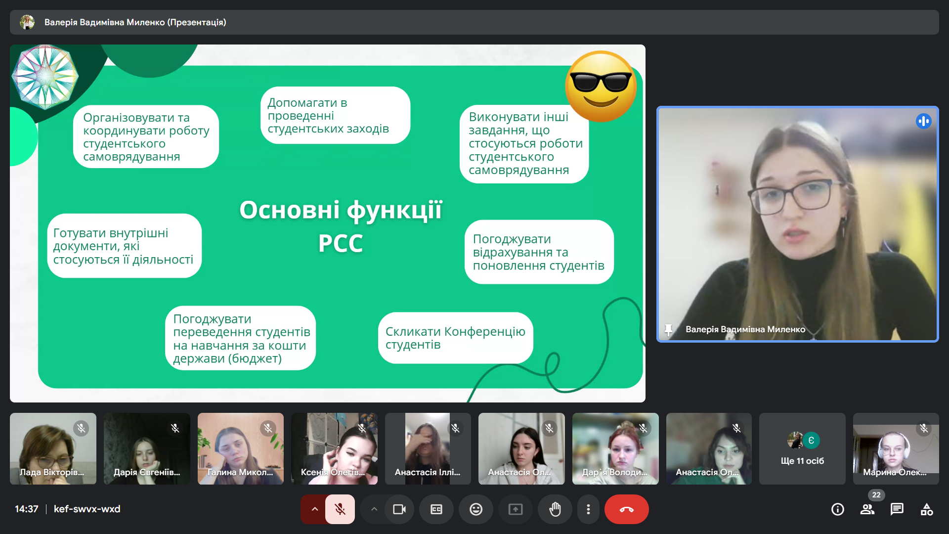
Task: Open the emoji reactions picker
Action: coord(476,509)
